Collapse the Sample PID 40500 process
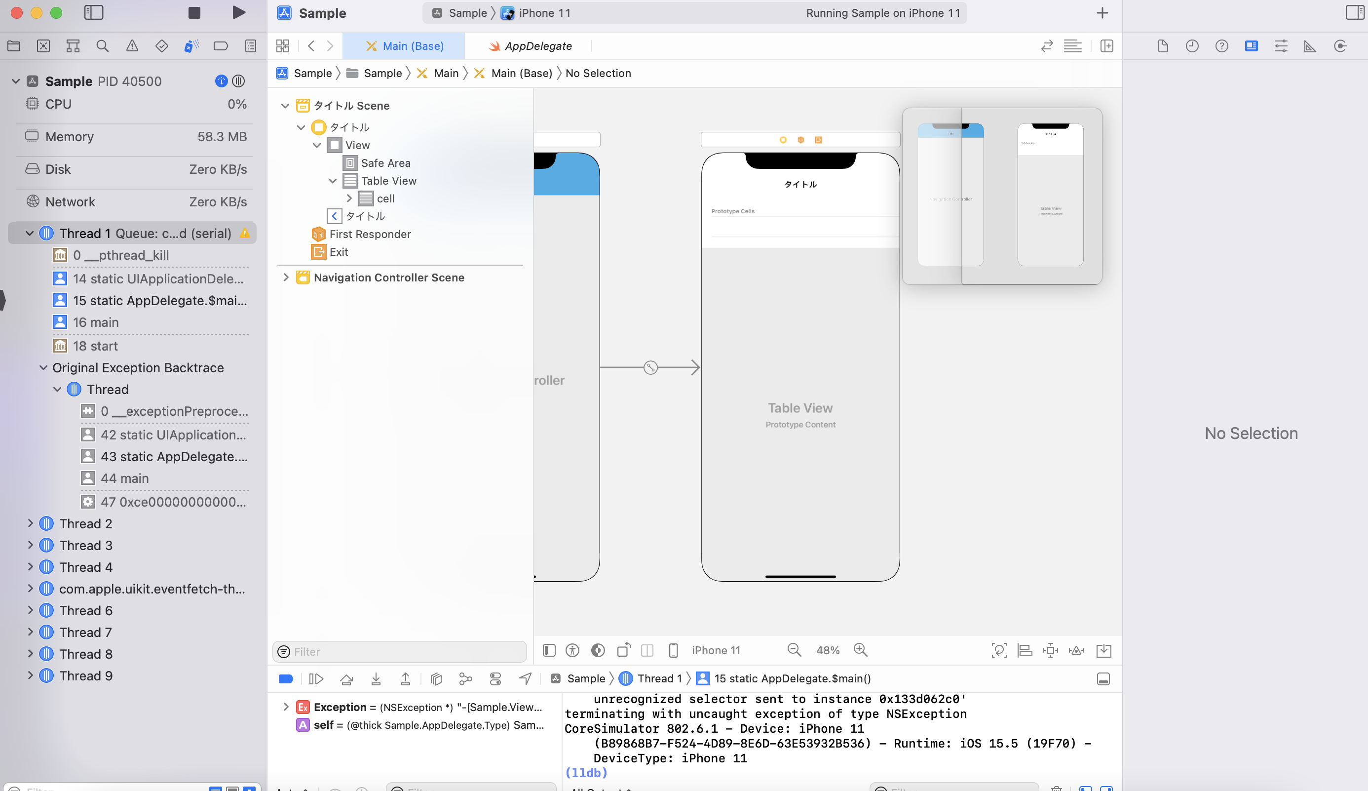 pos(16,81)
